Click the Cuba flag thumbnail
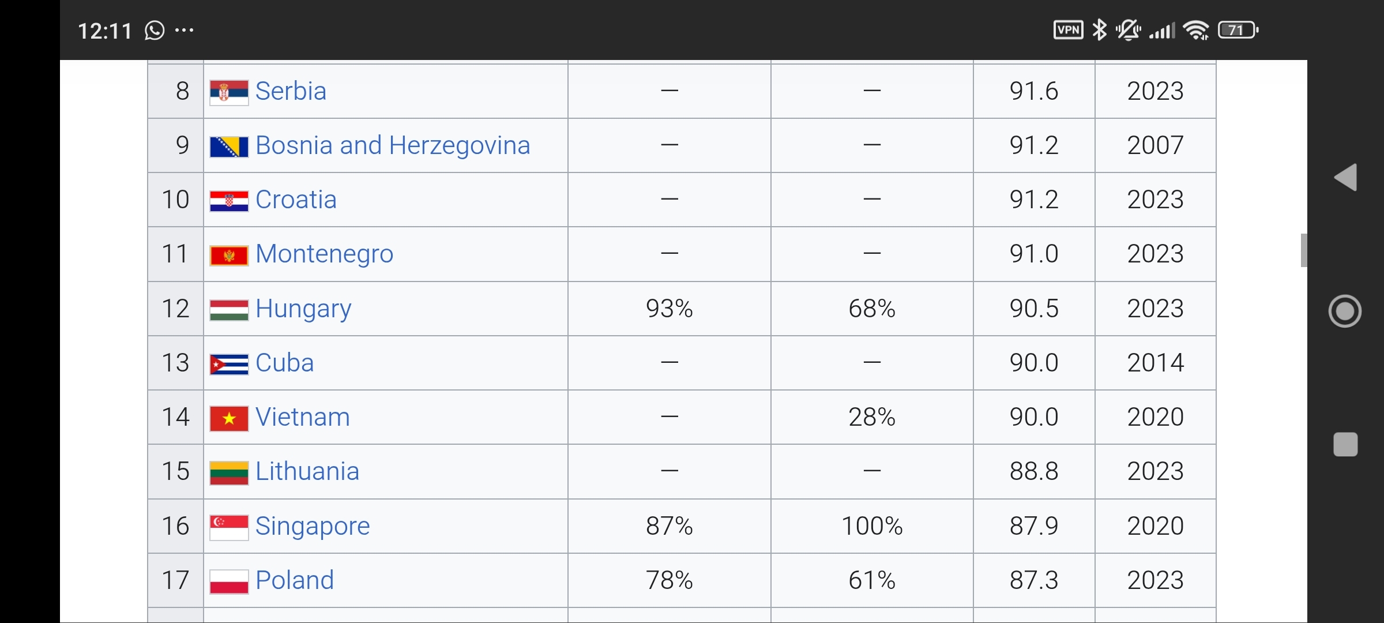Viewport: 1384px width, 623px height. 229,364
